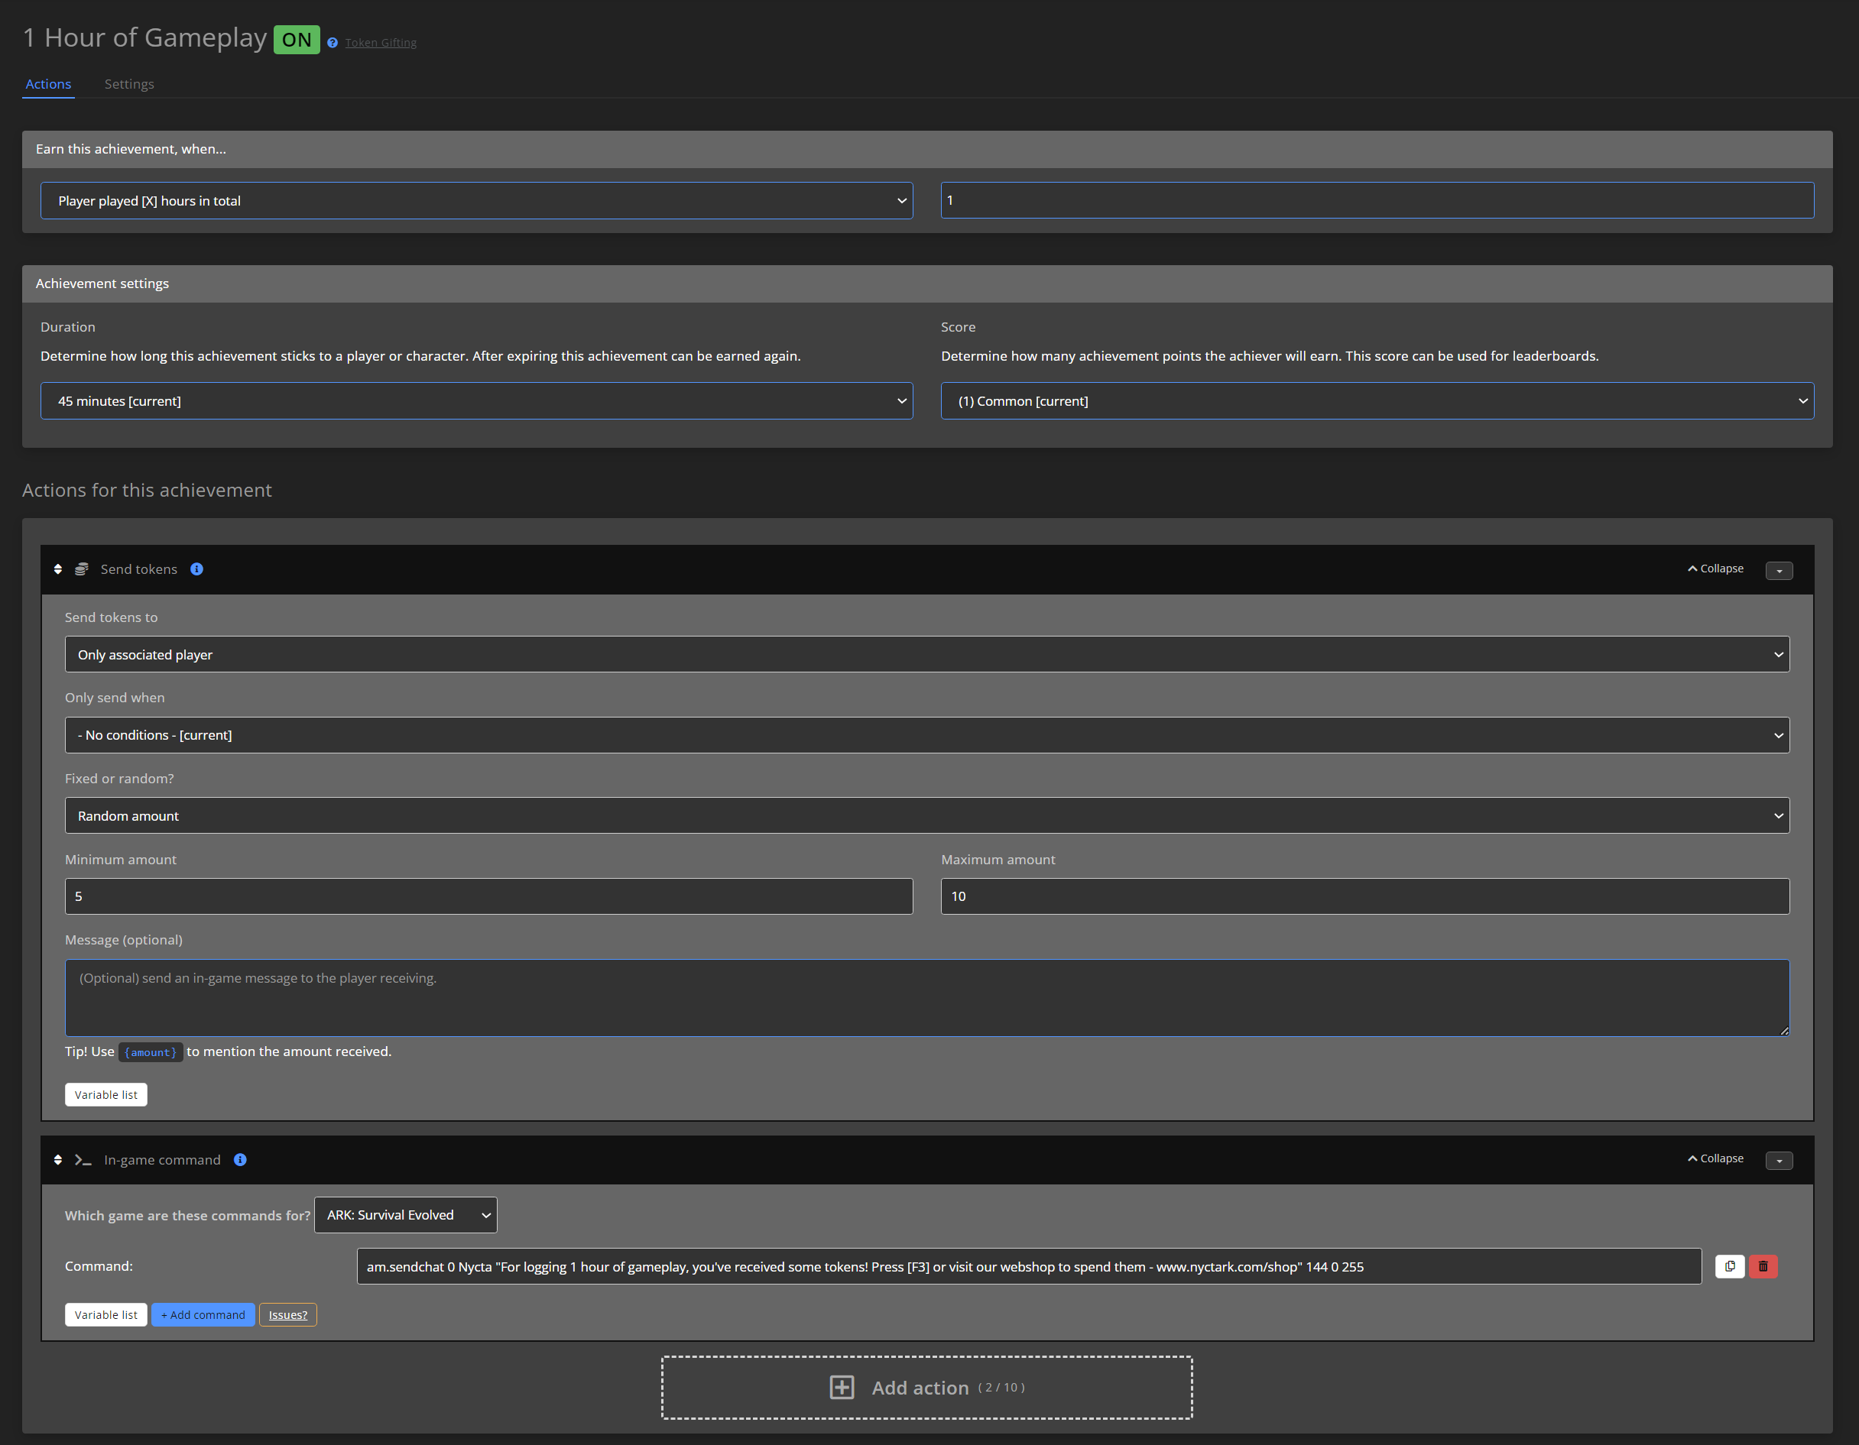The image size is (1859, 1445).
Task: Switch to the Settings tab
Action: [129, 83]
